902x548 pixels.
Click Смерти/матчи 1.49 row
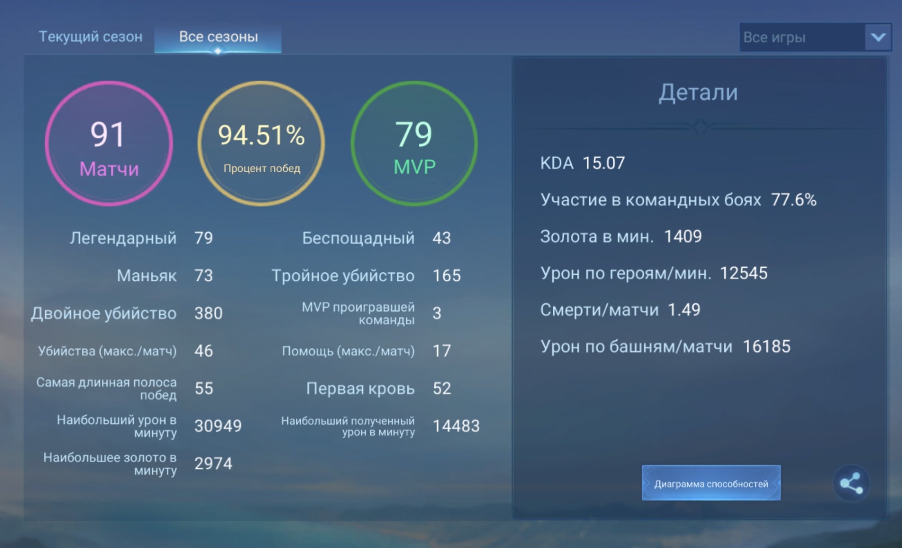click(x=620, y=310)
